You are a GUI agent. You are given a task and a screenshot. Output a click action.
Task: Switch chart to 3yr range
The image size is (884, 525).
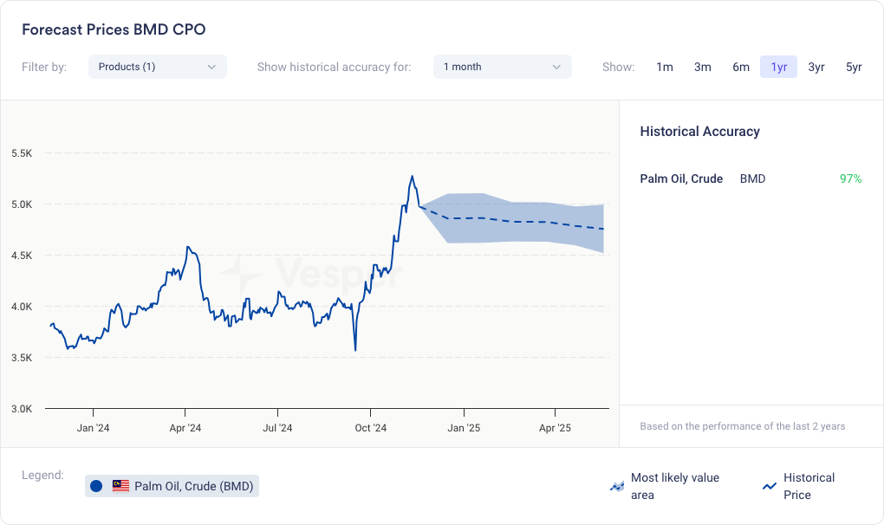[816, 67]
